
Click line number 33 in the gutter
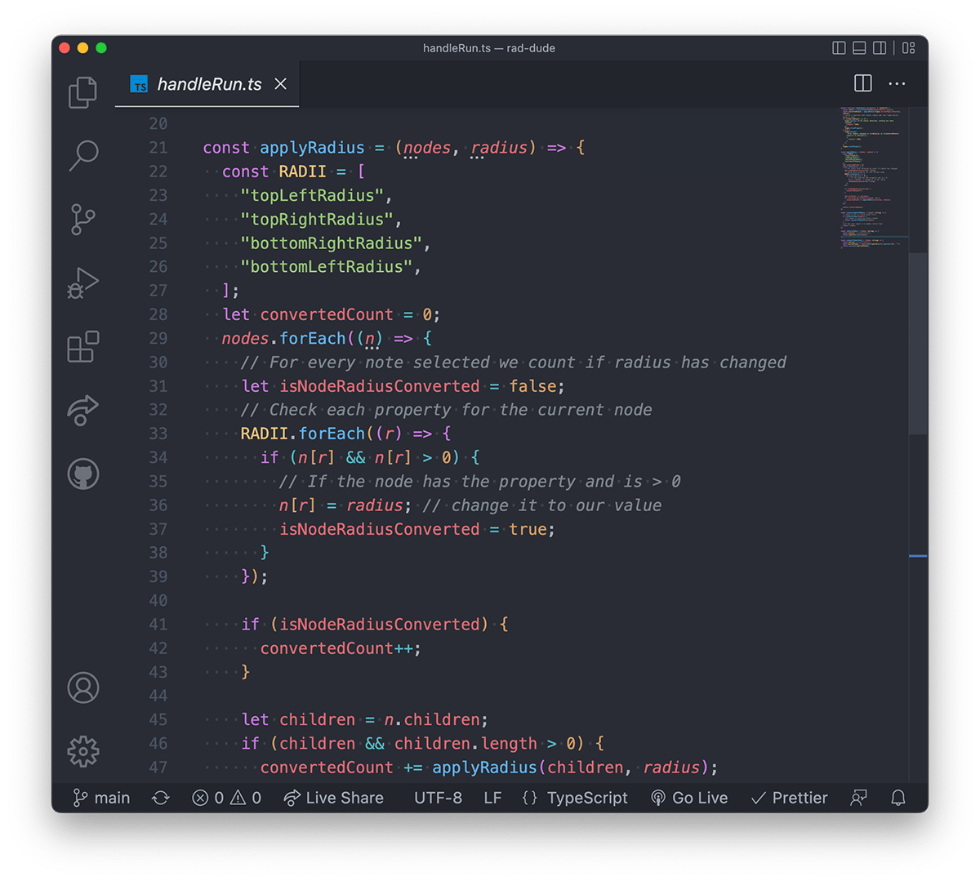(158, 434)
